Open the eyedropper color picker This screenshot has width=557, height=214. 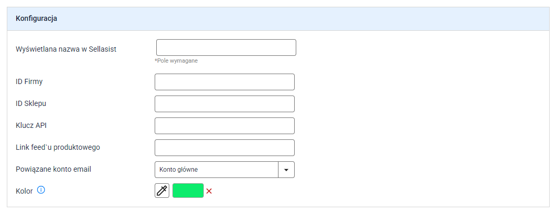click(x=162, y=191)
